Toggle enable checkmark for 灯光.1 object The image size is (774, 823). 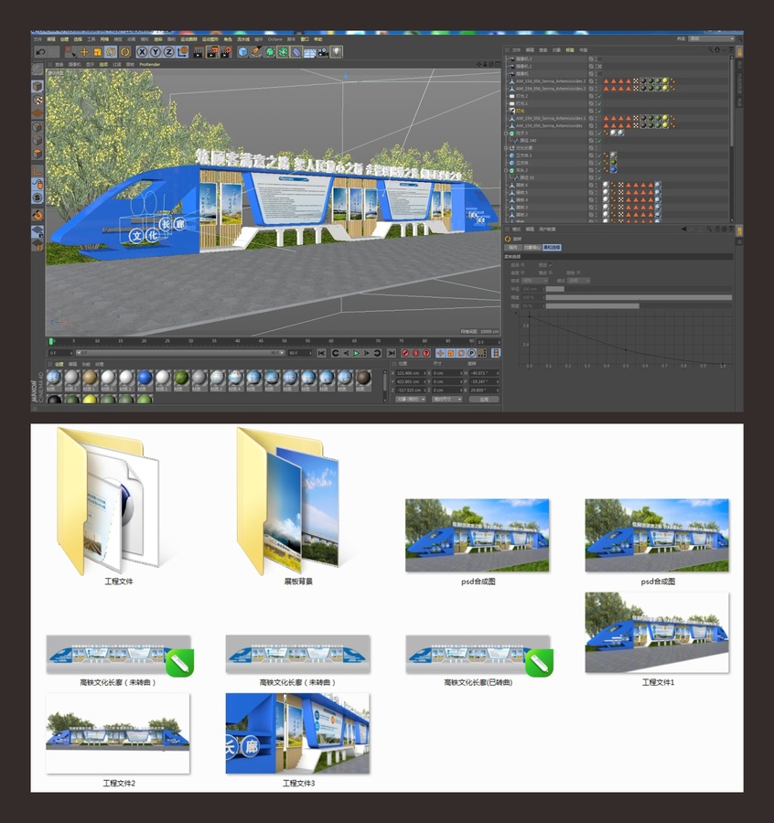(599, 103)
